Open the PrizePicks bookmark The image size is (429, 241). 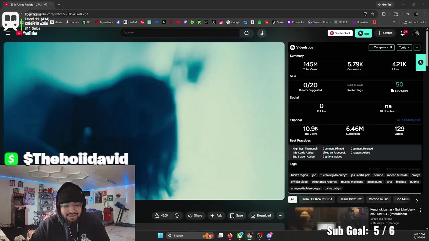pos(295,22)
